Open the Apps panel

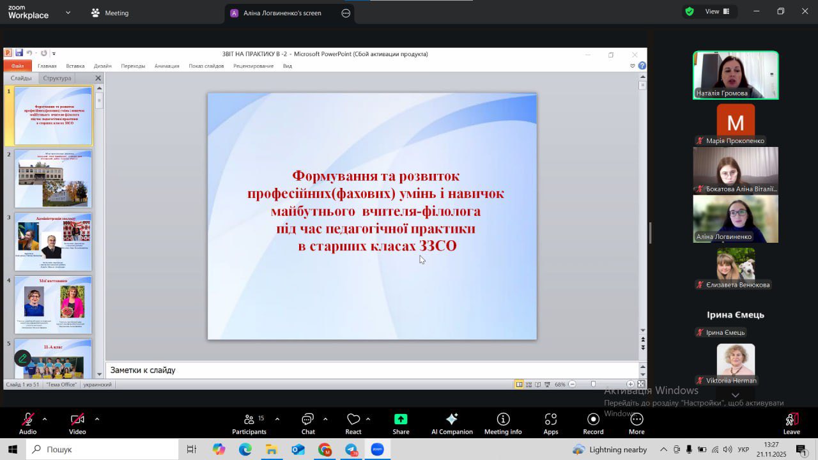coord(550,424)
